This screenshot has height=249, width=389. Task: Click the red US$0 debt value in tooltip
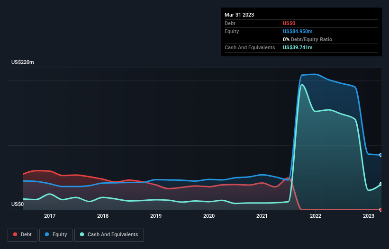tap(289, 23)
